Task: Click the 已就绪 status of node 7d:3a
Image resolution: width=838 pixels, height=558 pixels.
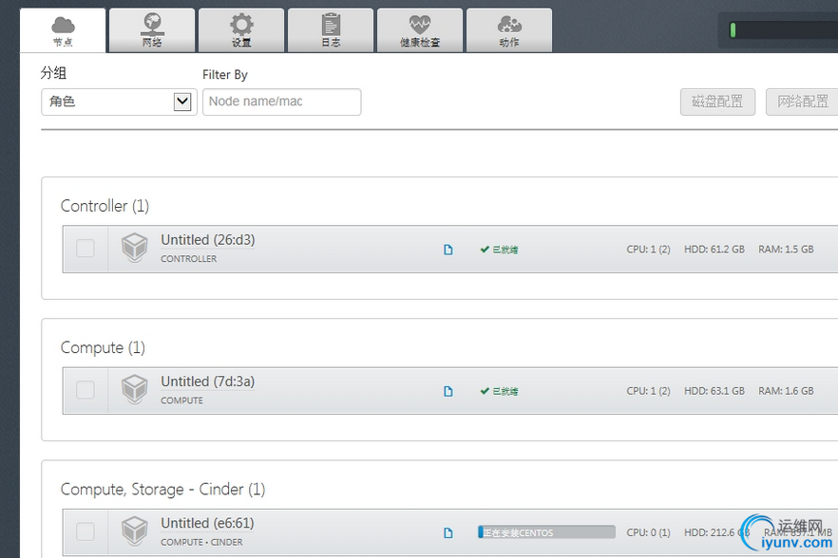Action: click(x=499, y=391)
